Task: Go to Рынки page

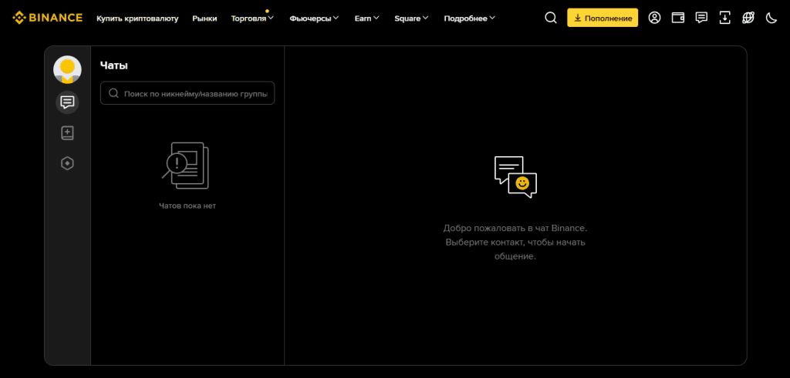Action: (x=204, y=18)
